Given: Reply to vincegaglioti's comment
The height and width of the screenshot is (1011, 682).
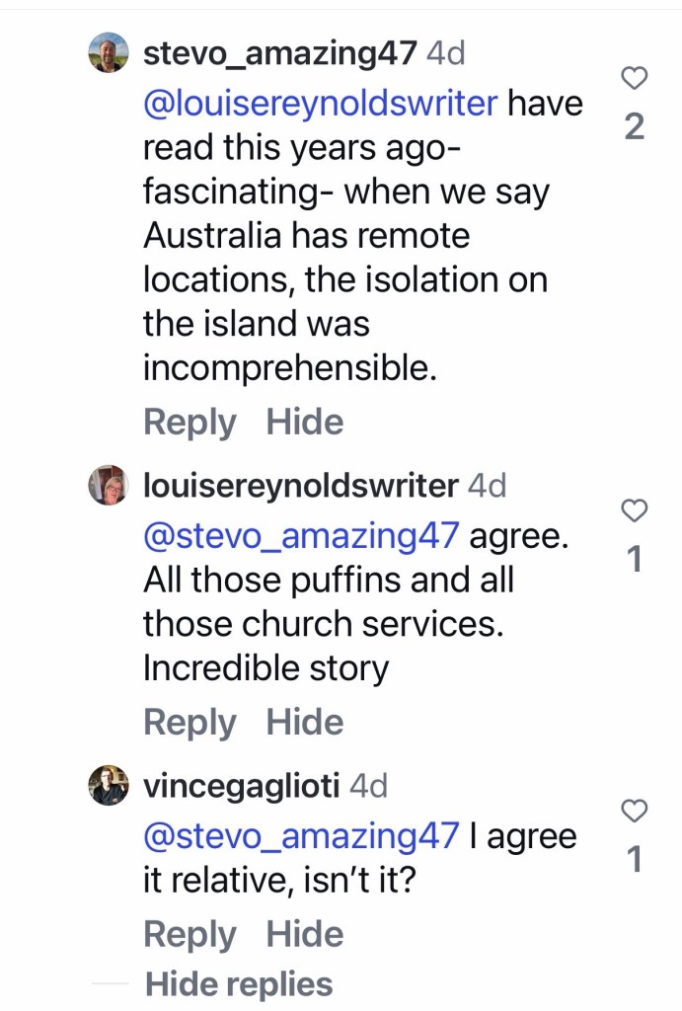Looking at the screenshot, I should tap(189, 934).
